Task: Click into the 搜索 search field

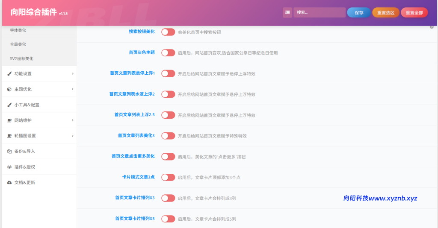Action: pyautogui.click(x=320, y=12)
